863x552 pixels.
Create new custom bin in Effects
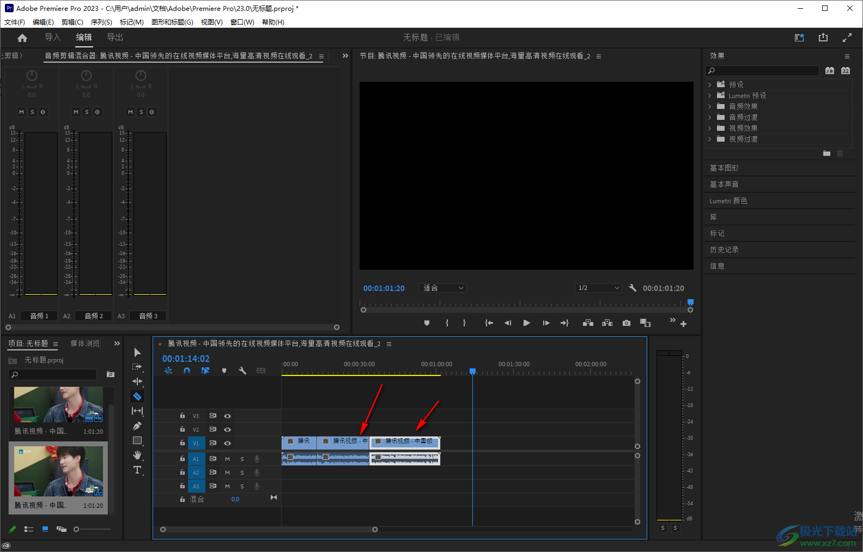click(x=826, y=154)
